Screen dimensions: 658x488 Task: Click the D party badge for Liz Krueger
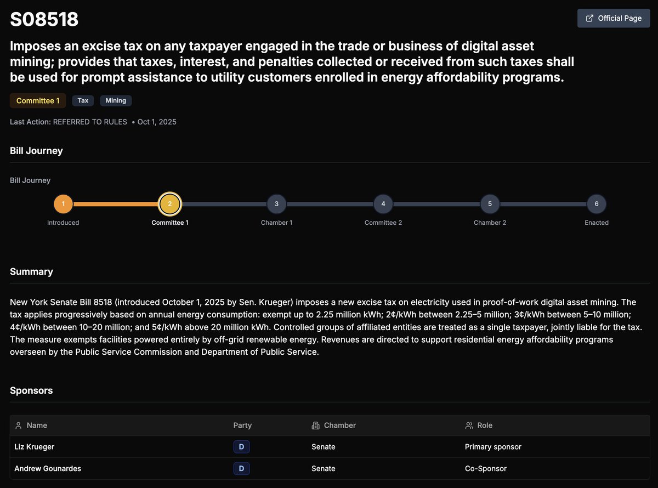[x=242, y=447]
